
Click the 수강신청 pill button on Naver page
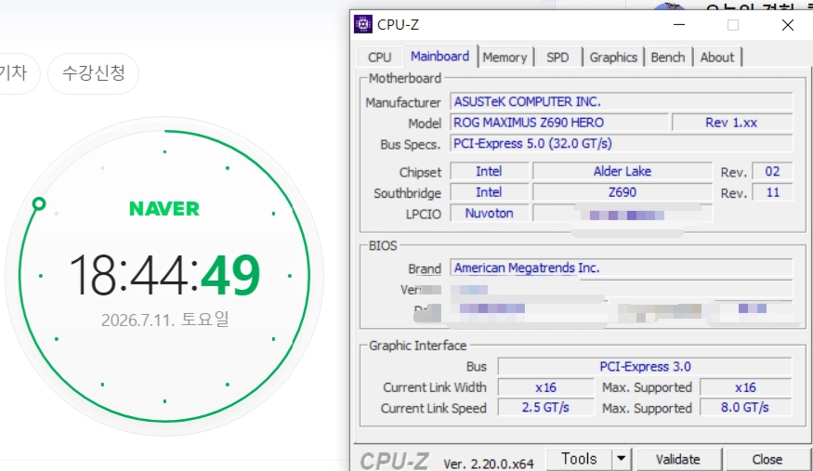point(93,73)
